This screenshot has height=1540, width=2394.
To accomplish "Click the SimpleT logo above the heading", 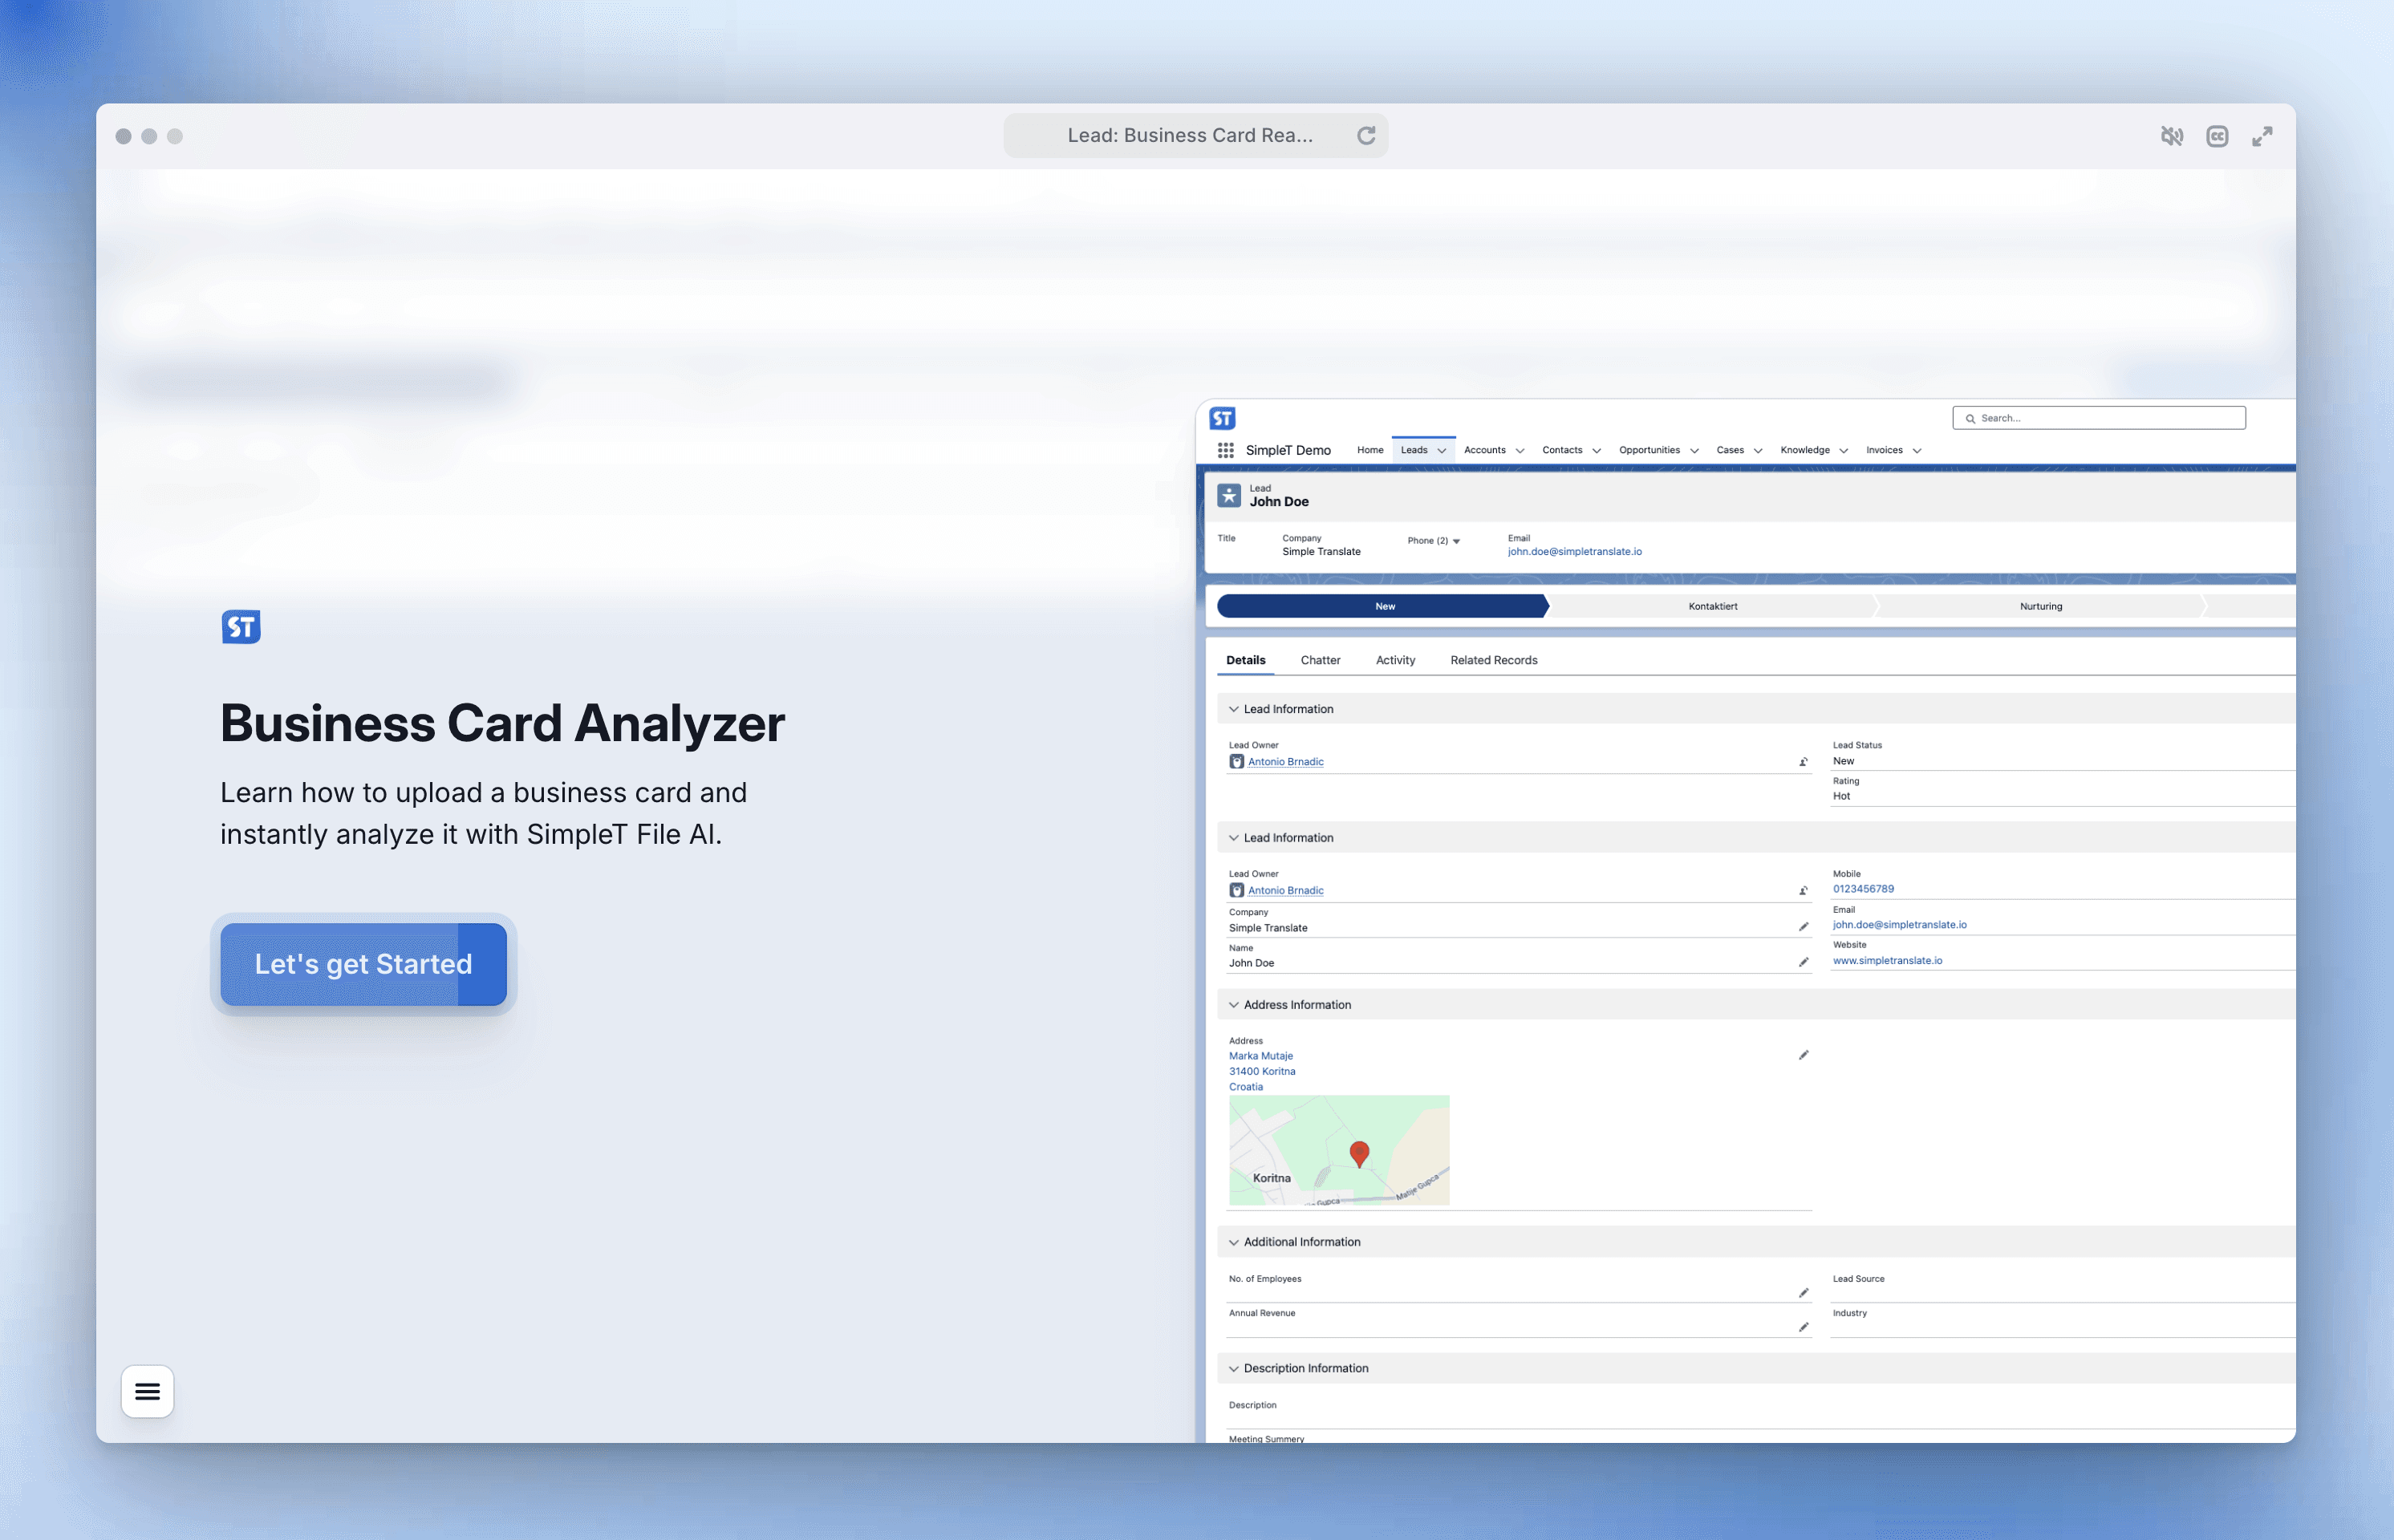I will click(x=241, y=627).
